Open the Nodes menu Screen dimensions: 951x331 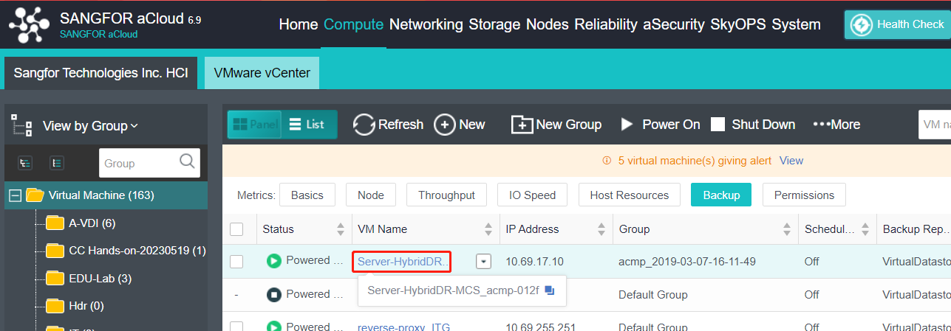click(x=548, y=24)
